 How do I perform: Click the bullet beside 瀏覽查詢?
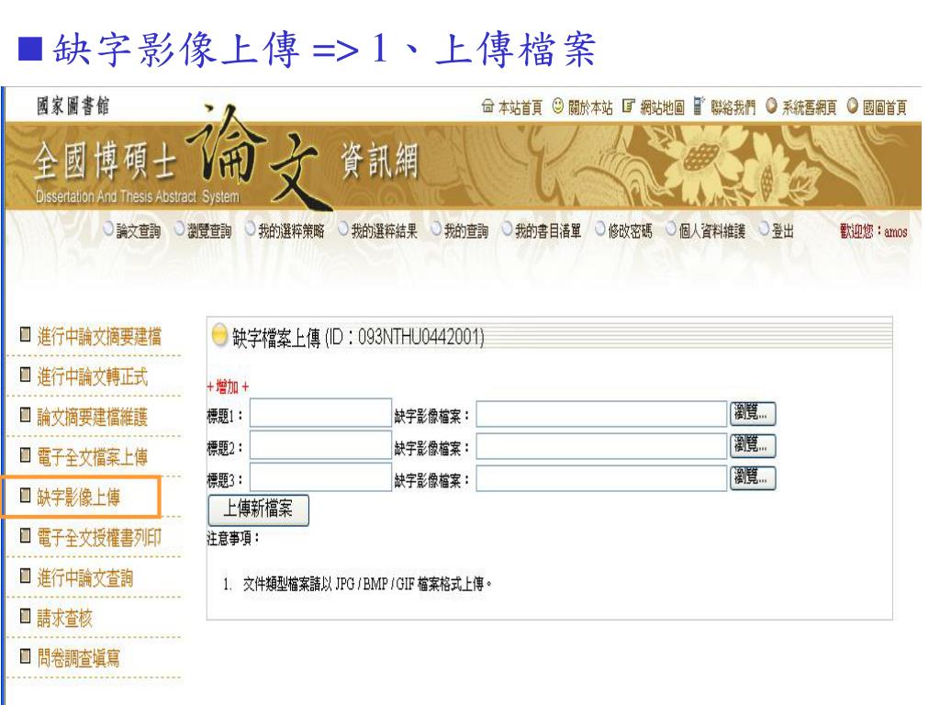pos(179,229)
